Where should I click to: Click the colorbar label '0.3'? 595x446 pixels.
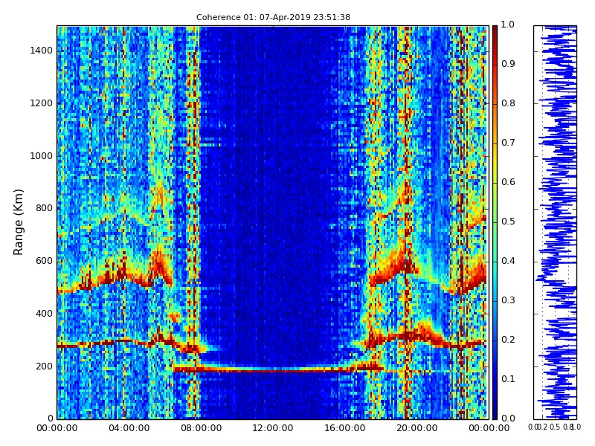click(508, 300)
